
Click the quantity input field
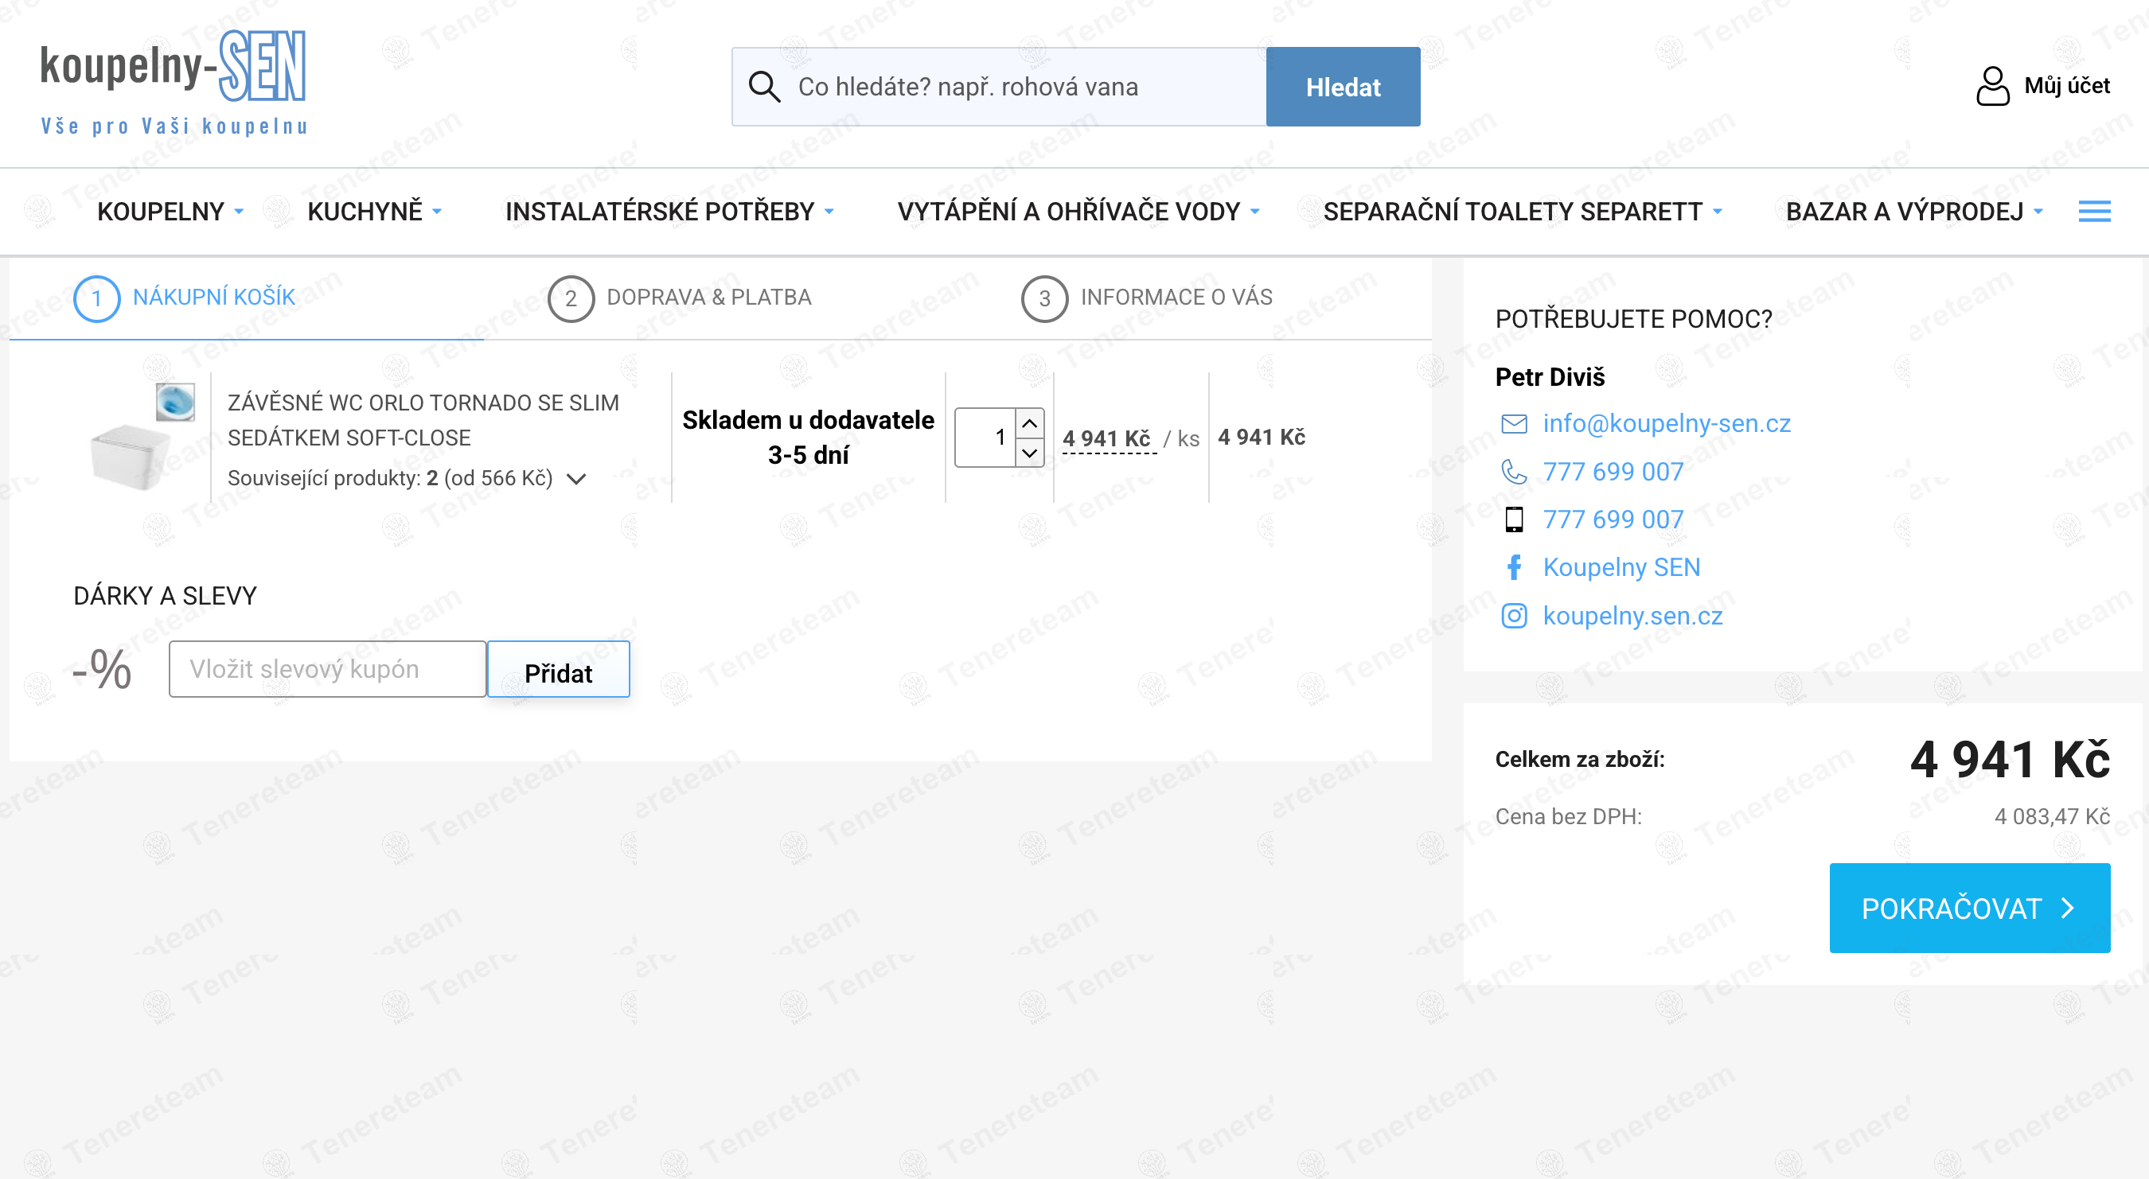(985, 437)
